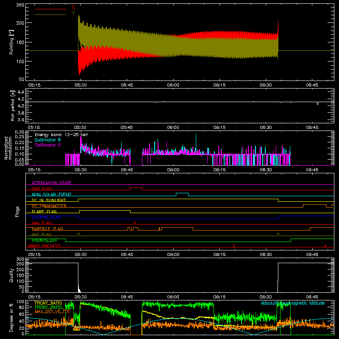The image size is (339, 339).
Task: Click the red pointing spike at 06:34
Action: pyautogui.click(x=278, y=27)
